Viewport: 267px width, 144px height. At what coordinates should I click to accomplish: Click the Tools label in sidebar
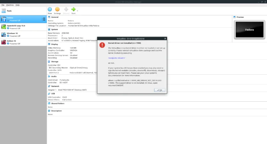tap(9, 11)
